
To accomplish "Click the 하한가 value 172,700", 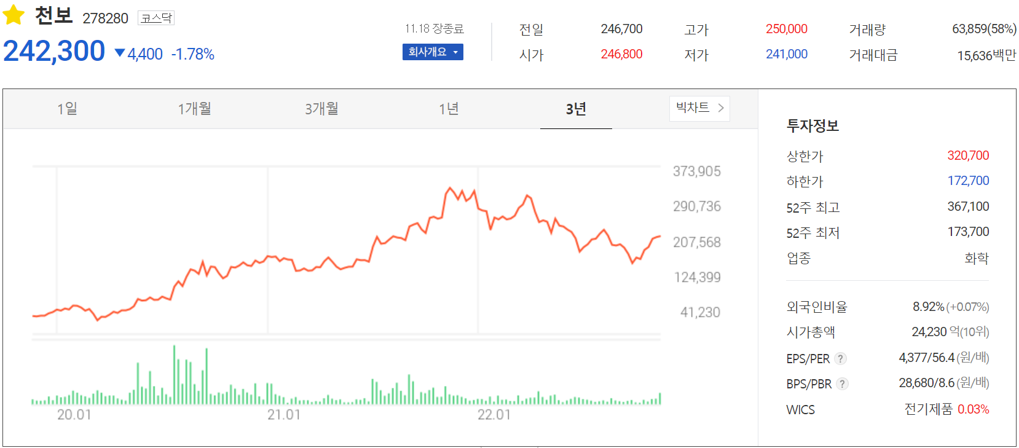I will [968, 181].
